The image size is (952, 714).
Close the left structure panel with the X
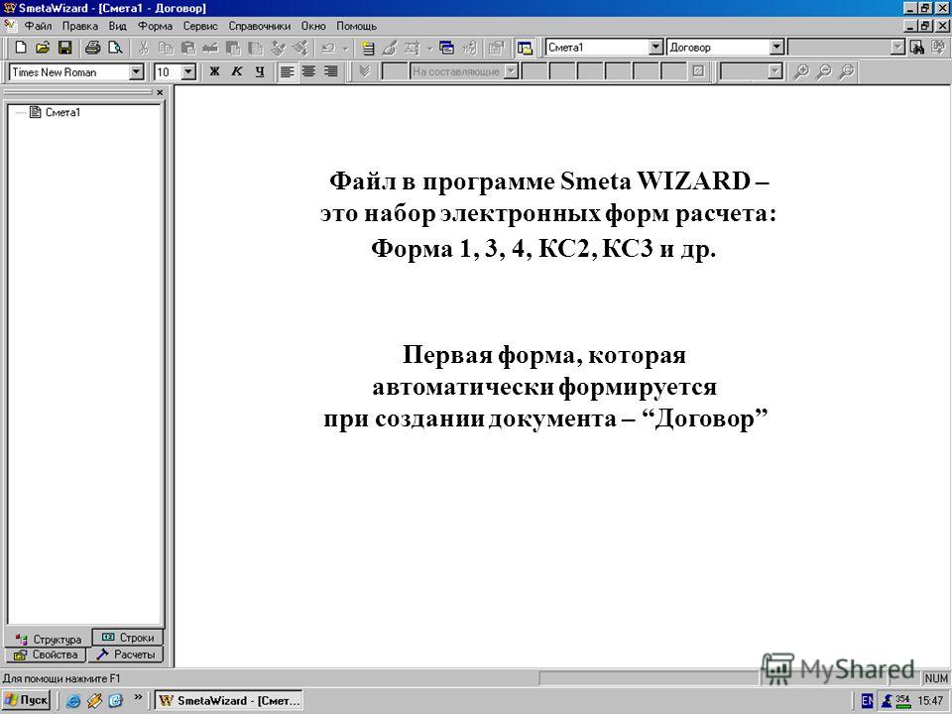[160, 92]
